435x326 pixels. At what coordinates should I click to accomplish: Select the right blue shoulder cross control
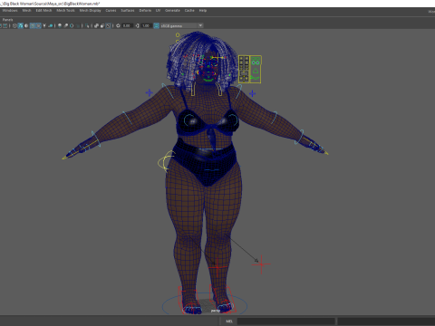[x=252, y=93]
